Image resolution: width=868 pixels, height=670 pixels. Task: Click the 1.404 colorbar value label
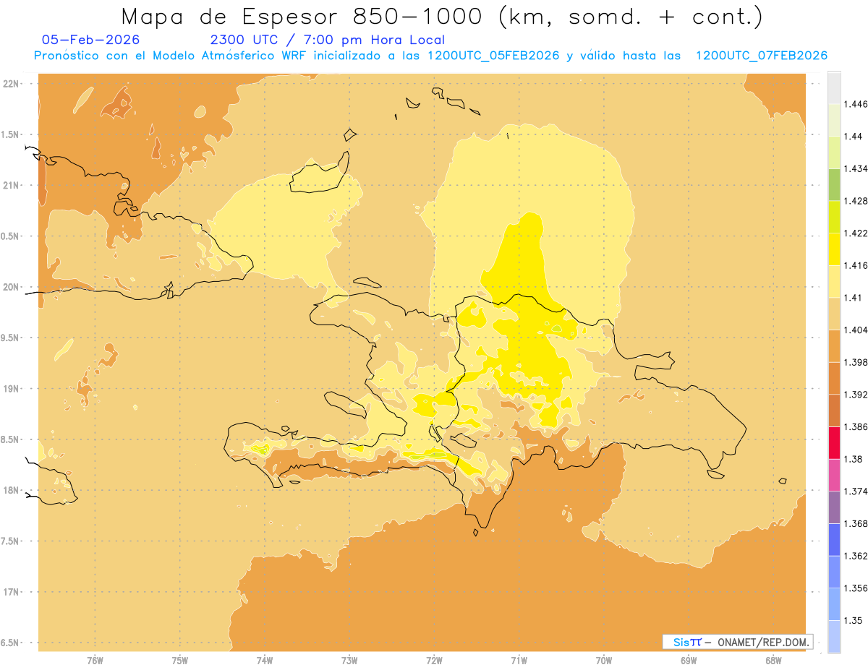(856, 330)
